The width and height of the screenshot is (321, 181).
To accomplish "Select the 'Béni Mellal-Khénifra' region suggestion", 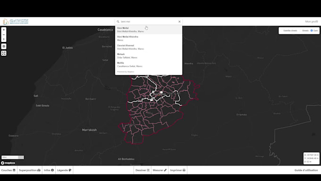I will (149, 38).
